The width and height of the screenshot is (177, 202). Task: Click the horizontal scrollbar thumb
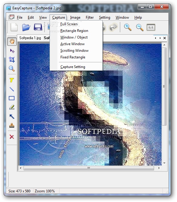(x=89, y=168)
